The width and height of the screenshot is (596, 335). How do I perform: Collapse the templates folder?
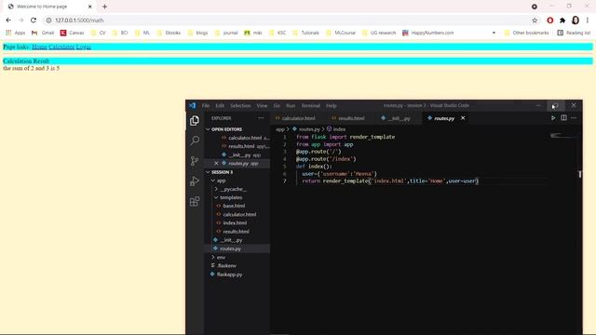(230, 197)
